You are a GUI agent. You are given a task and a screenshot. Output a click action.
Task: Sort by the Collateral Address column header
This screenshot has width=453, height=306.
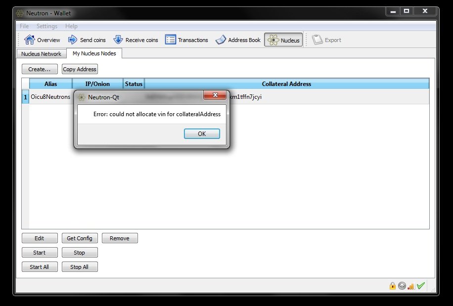[287, 84]
